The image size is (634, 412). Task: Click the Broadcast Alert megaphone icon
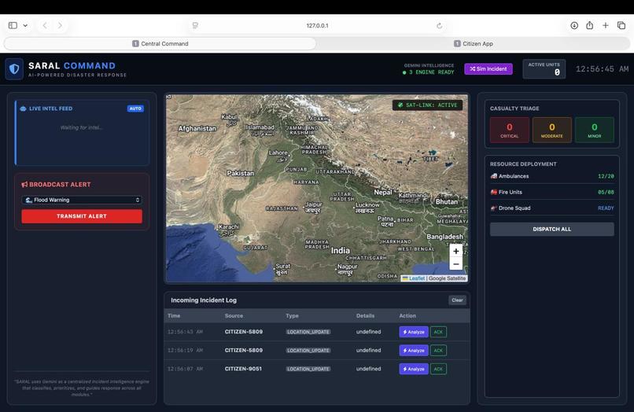click(24, 184)
